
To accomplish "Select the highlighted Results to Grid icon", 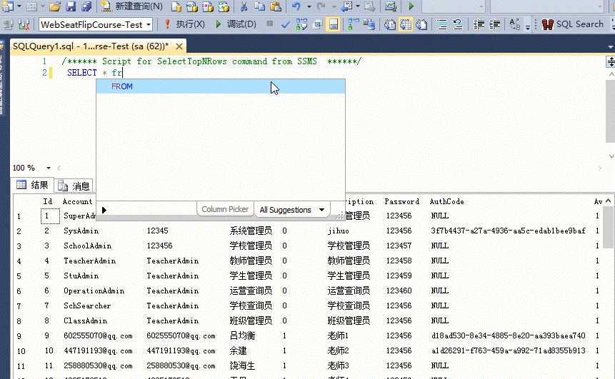I will coord(406,25).
